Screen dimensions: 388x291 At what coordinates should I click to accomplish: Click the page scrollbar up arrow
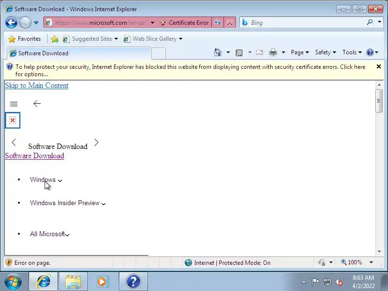point(379,85)
